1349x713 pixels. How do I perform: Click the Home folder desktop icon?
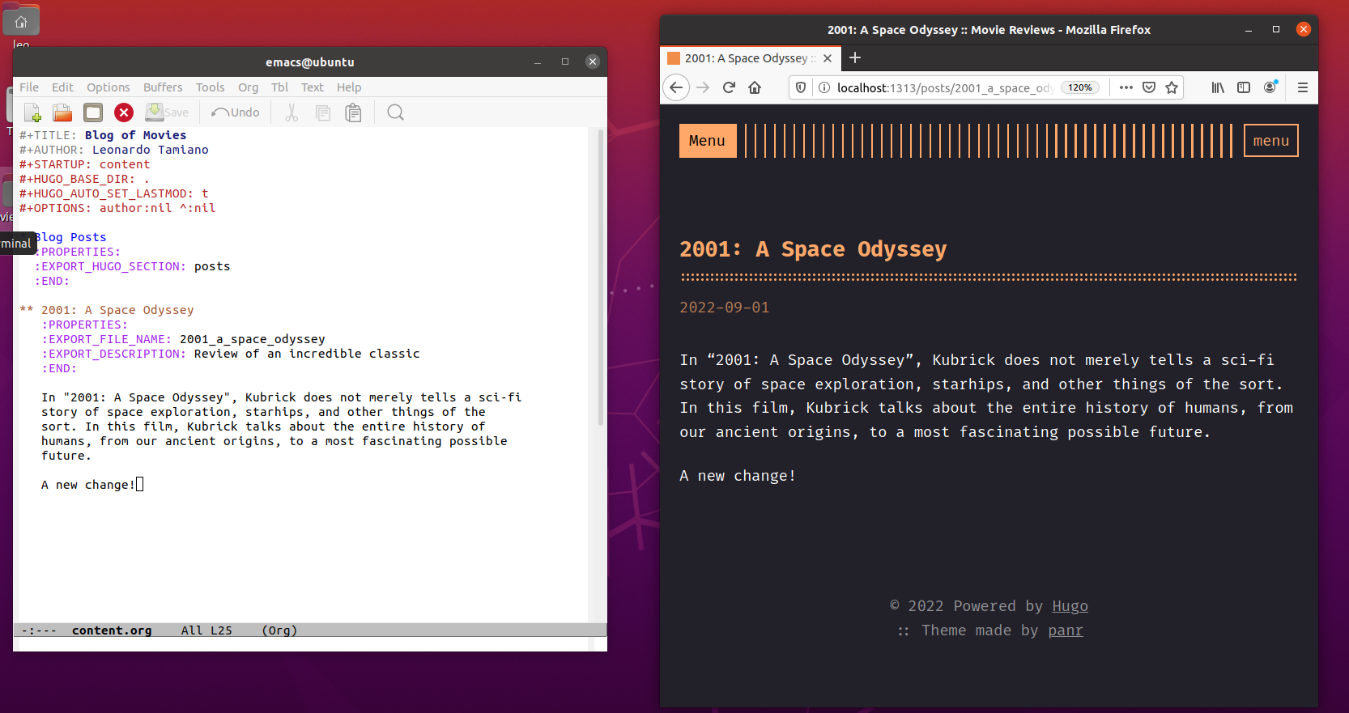click(x=21, y=22)
